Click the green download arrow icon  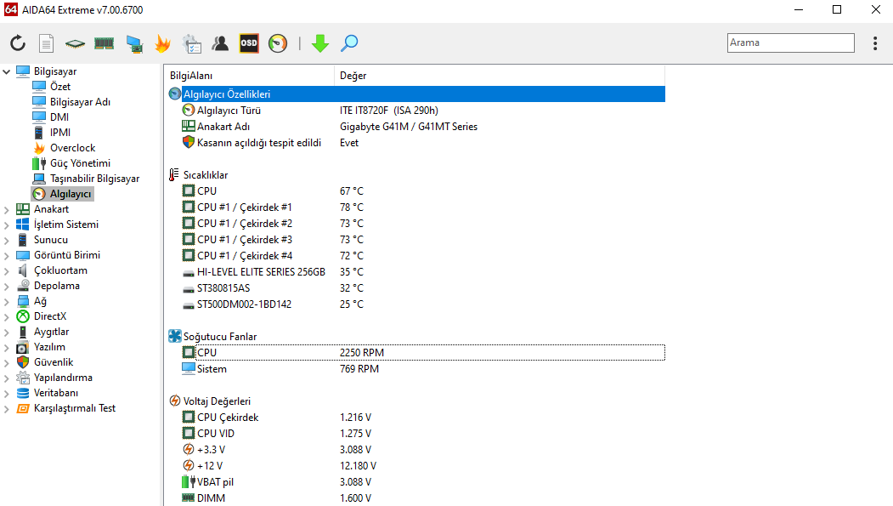[x=320, y=43]
